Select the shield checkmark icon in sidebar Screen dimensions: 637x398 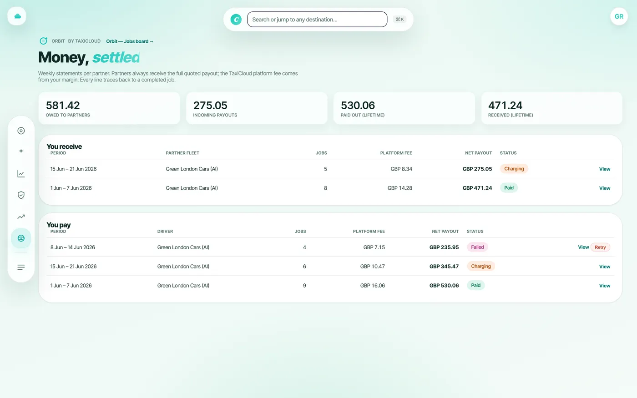pos(21,195)
